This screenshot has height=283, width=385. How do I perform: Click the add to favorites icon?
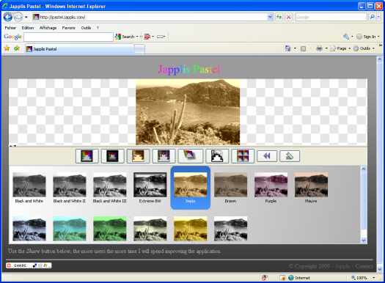tap(17, 48)
